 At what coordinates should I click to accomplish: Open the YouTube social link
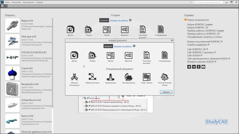tap(203, 67)
